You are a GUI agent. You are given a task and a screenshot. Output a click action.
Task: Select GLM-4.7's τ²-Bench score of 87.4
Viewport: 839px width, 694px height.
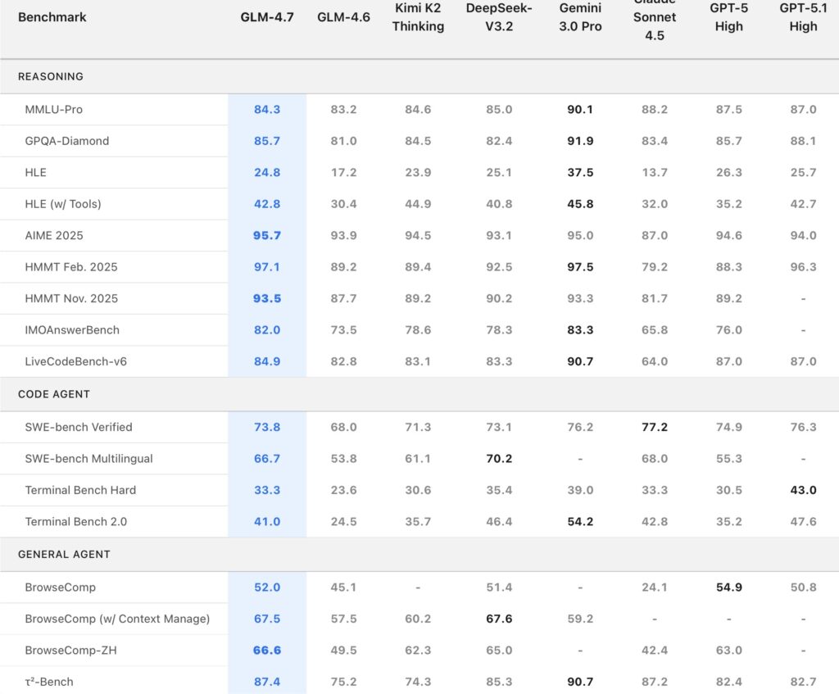267,682
